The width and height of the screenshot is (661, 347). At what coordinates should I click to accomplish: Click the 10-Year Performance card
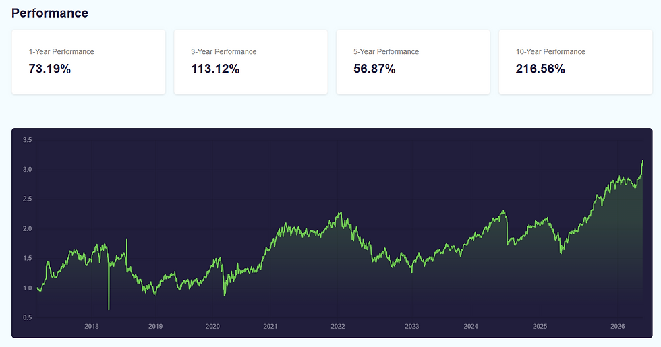575,62
